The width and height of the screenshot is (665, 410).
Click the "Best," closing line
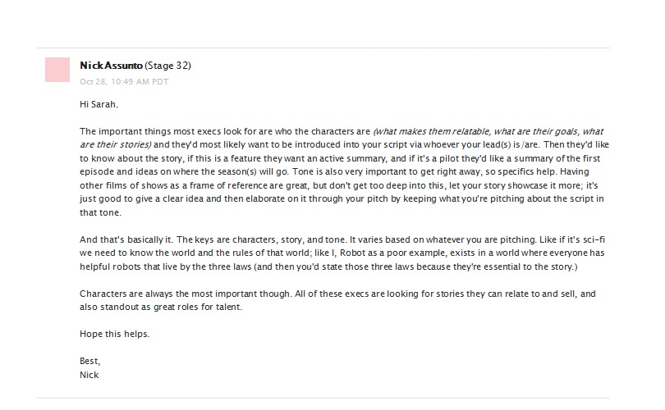click(90, 362)
